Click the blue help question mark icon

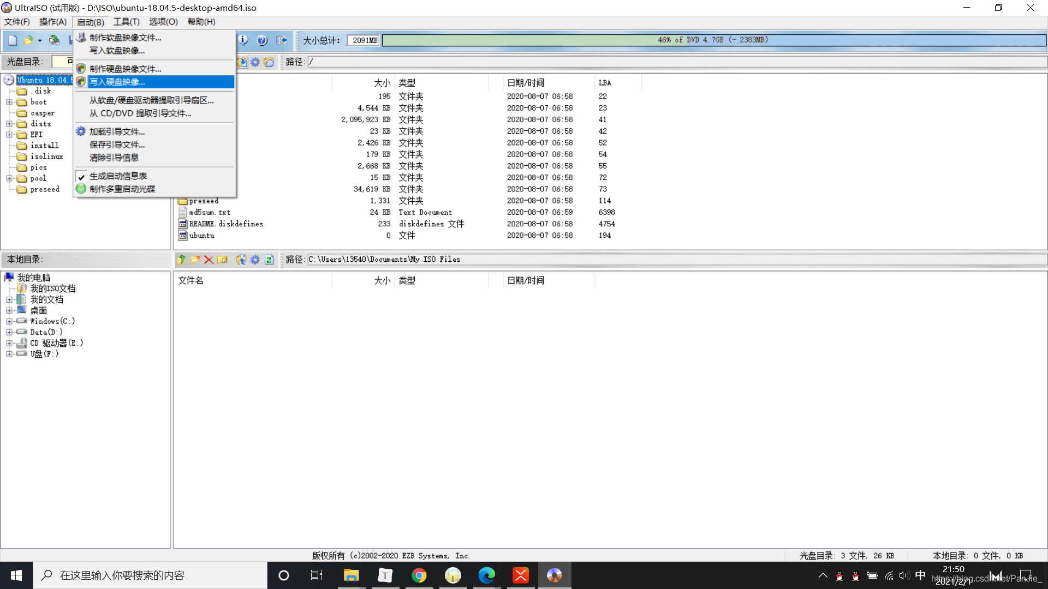click(262, 40)
